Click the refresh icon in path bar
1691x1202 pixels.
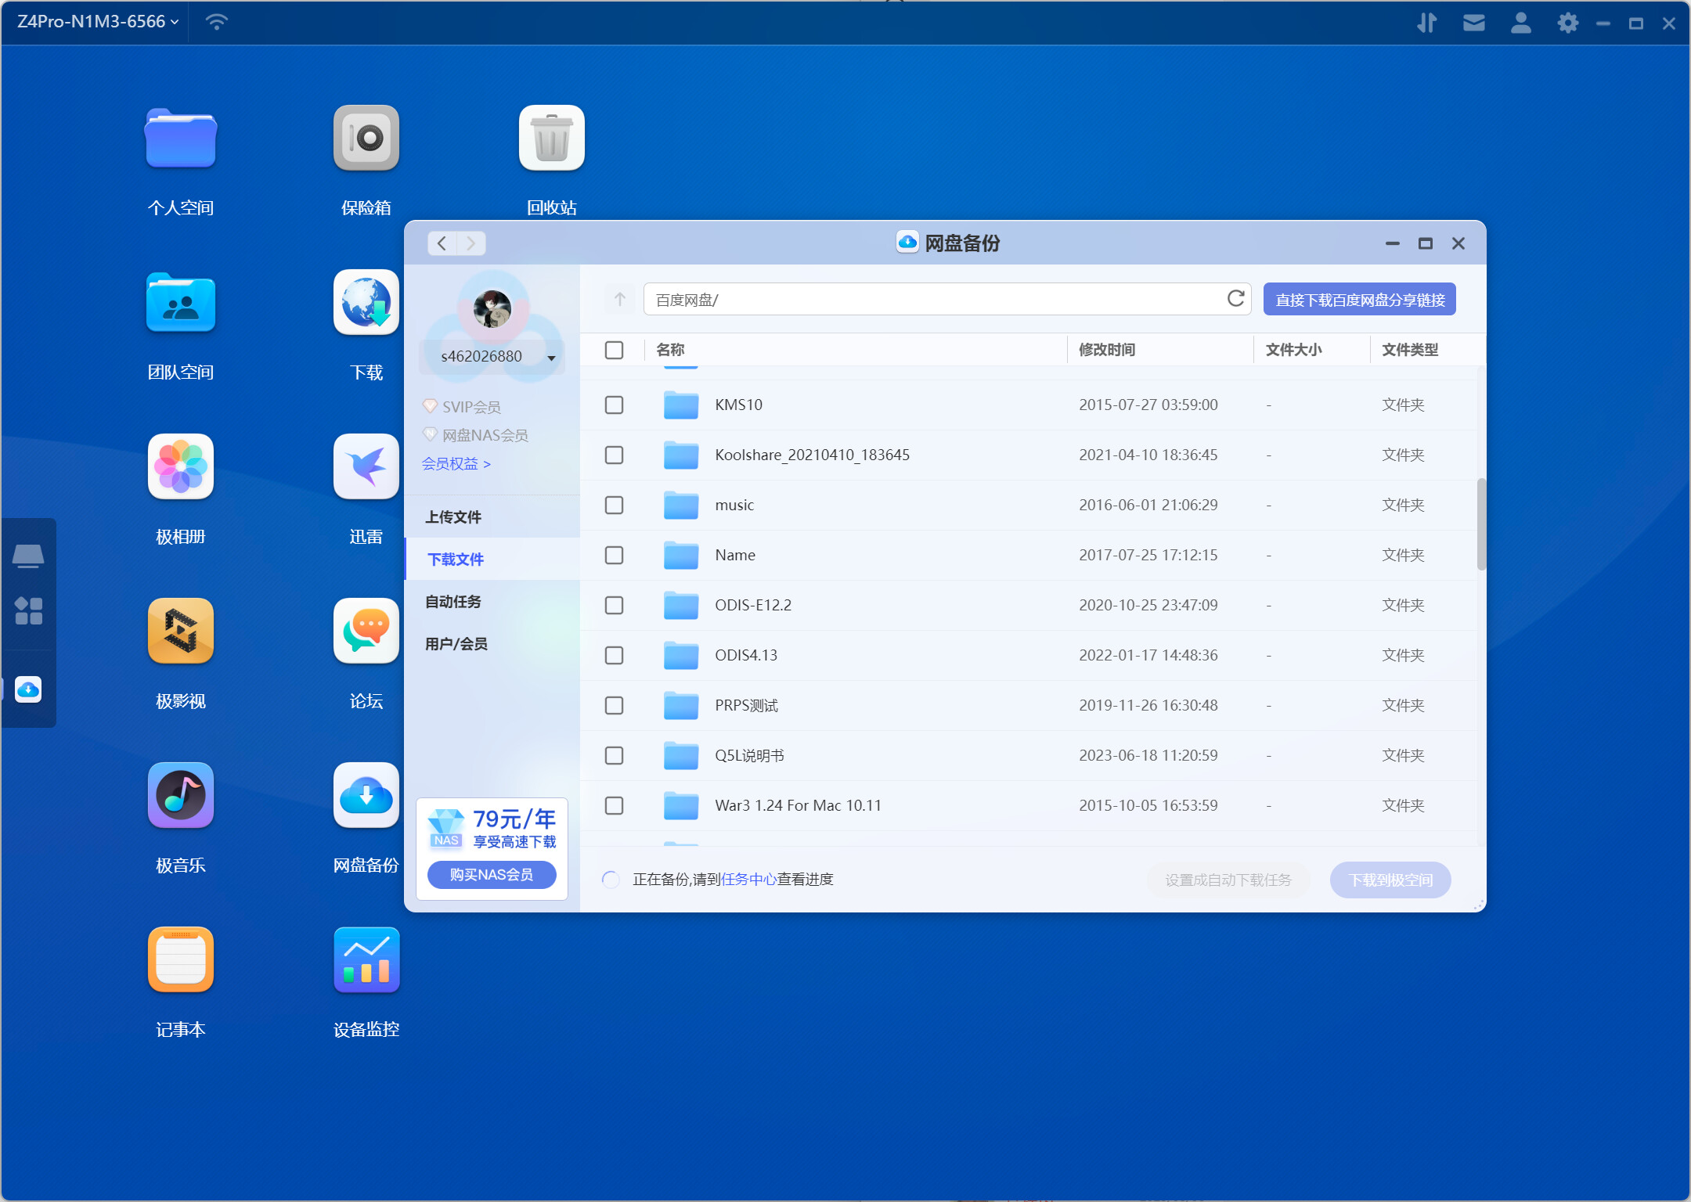tap(1235, 299)
